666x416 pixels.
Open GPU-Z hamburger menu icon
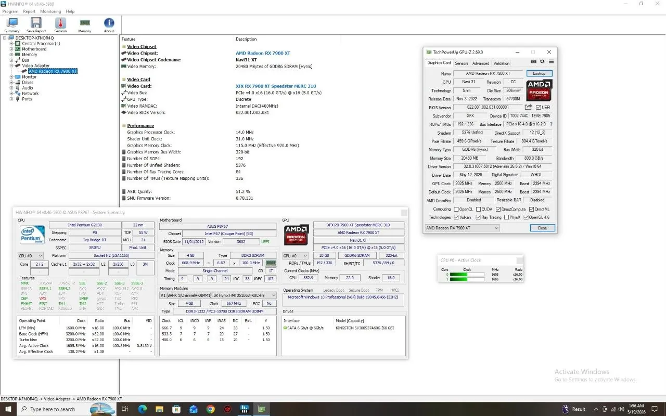[x=551, y=62]
